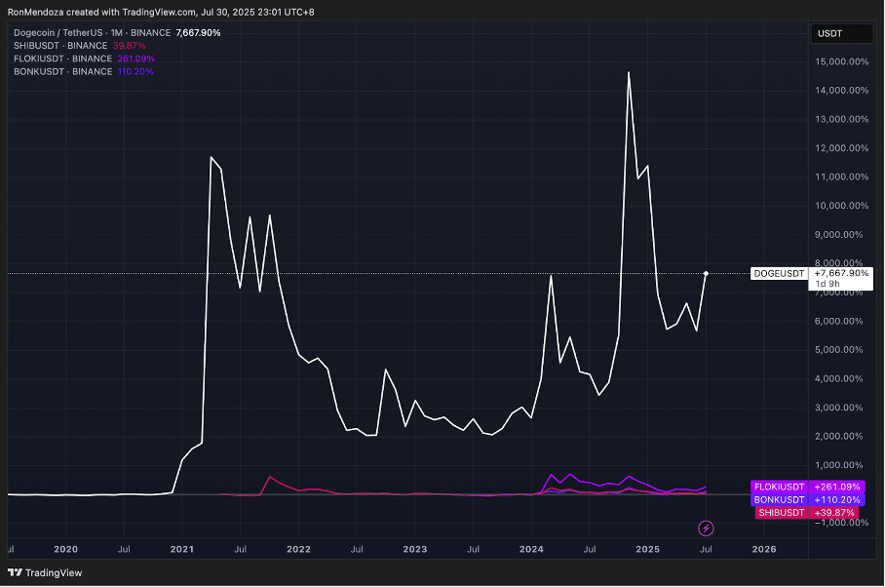Open the USDT currency selector
Image resolution: width=885 pixels, height=587 pixels.
click(x=830, y=34)
